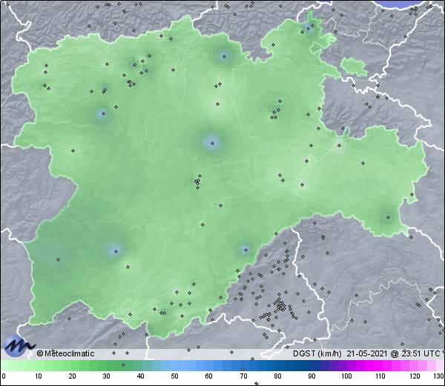The image size is (445, 386).
Task: Click the 10 pale green legend mark
Action: [x=37, y=376]
